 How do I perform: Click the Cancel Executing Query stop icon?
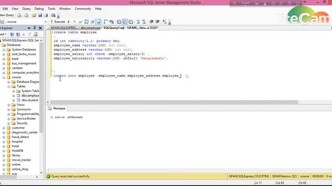click(74, 22)
